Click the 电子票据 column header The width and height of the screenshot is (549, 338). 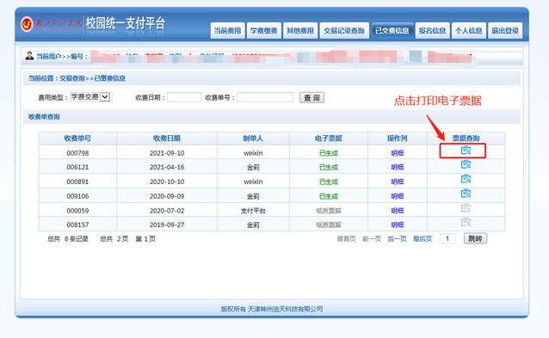click(329, 138)
